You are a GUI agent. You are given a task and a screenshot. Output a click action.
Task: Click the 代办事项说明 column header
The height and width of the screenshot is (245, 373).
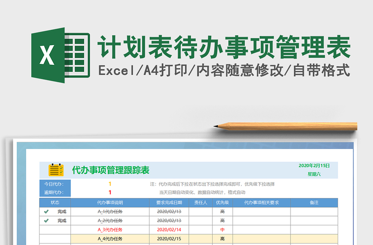coord(110,203)
